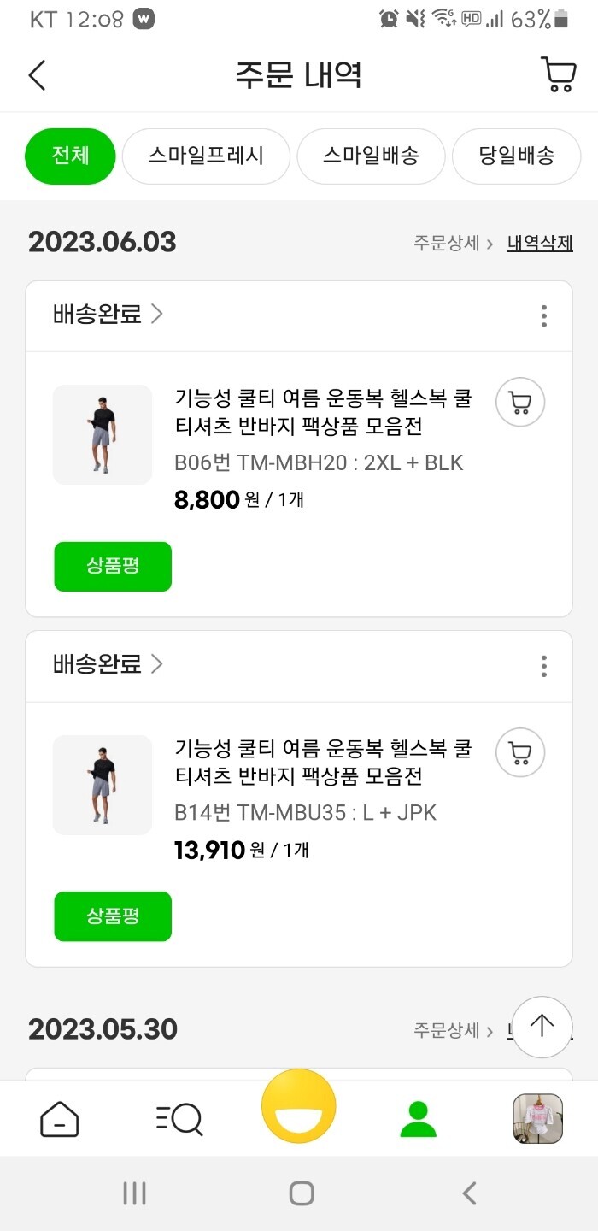Open the shopping cart in header
This screenshot has width=598, height=1231.
pyautogui.click(x=559, y=75)
